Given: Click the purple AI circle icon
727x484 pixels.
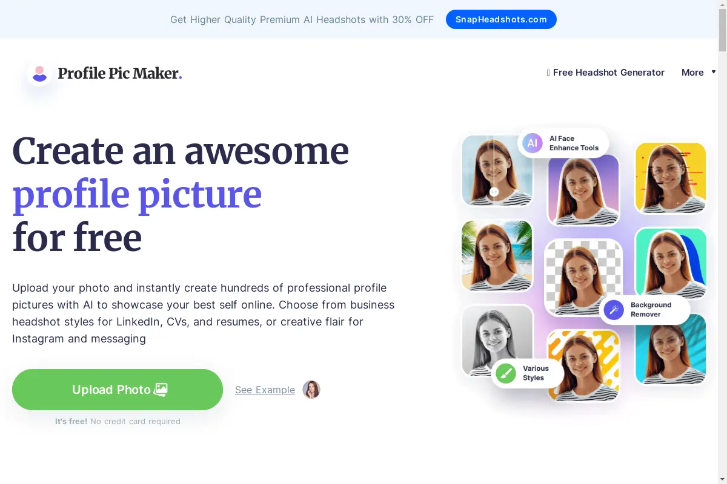Looking at the screenshot, I should 532,143.
